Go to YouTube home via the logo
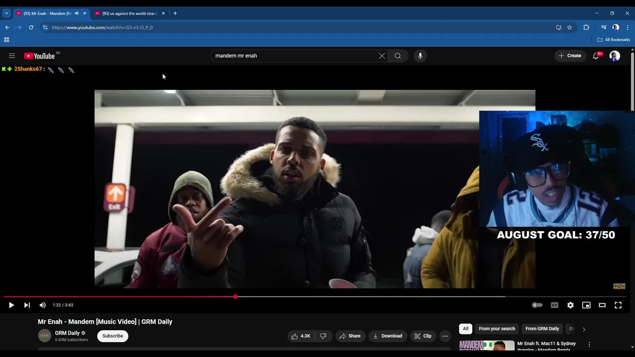Image resolution: width=635 pixels, height=357 pixels. [x=39, y=56]
